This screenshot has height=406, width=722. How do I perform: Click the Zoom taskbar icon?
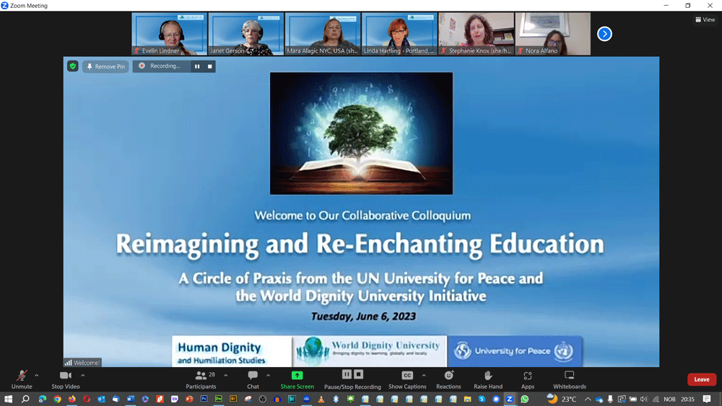[510, 399]
